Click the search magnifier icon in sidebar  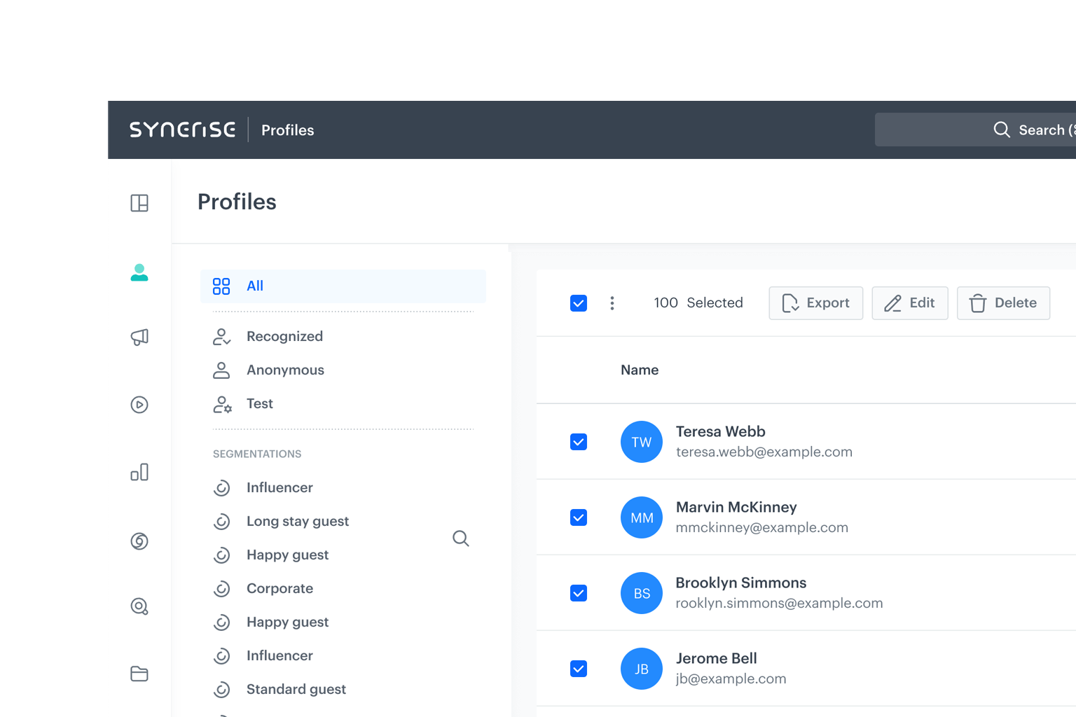click(x=139, y=606)
